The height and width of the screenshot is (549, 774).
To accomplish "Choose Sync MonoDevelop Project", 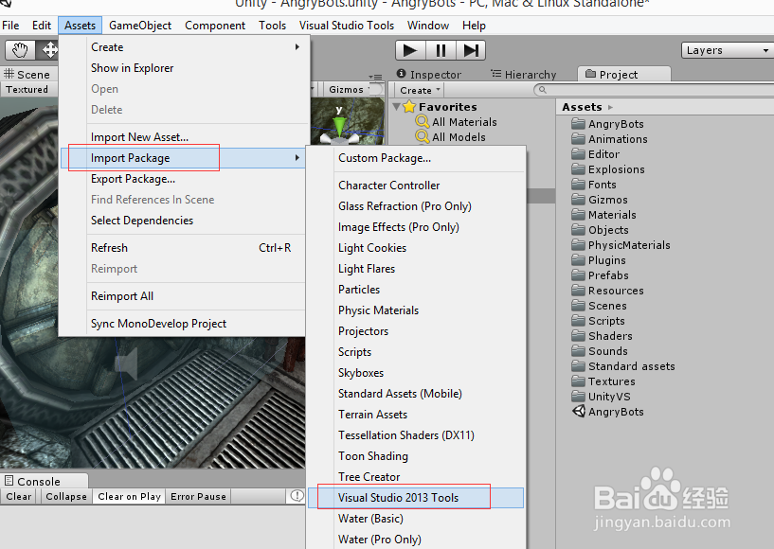I will point(184,324).
